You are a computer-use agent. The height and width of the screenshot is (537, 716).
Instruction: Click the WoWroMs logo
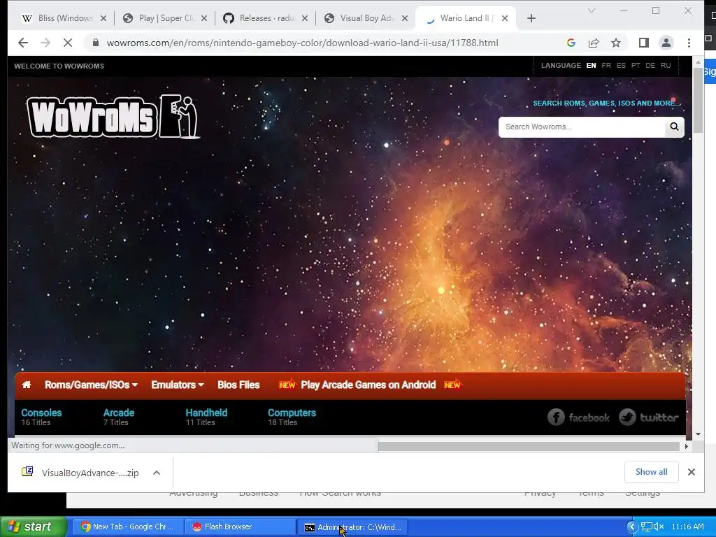coord(113,117)
